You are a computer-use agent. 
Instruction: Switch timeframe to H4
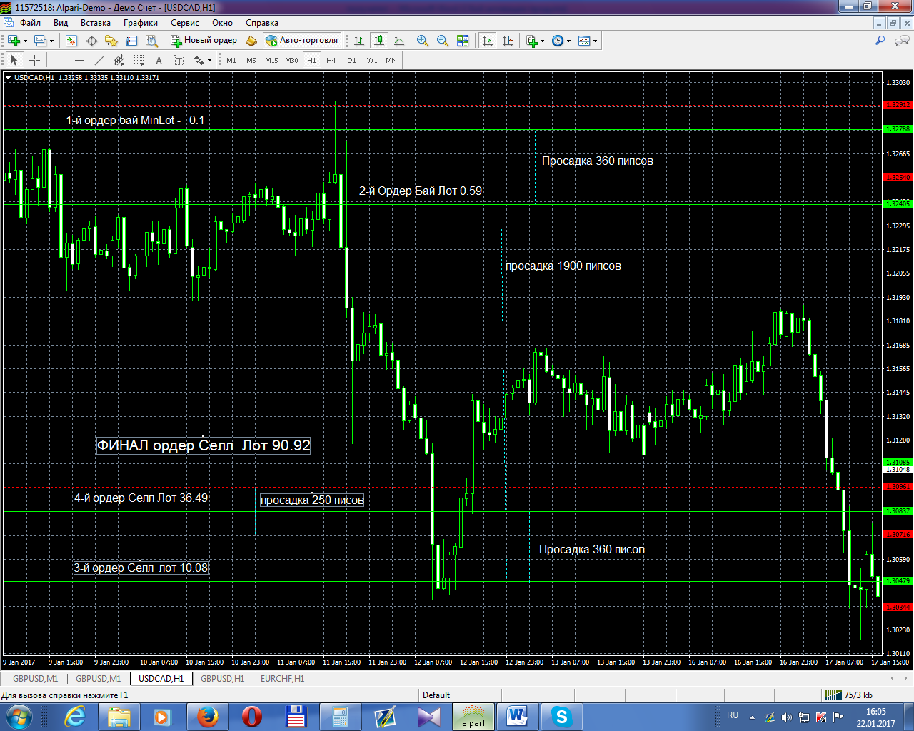331,61
